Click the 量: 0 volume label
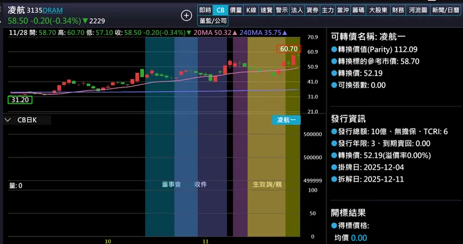Screen dimensions: 463x244 [16, 185]
